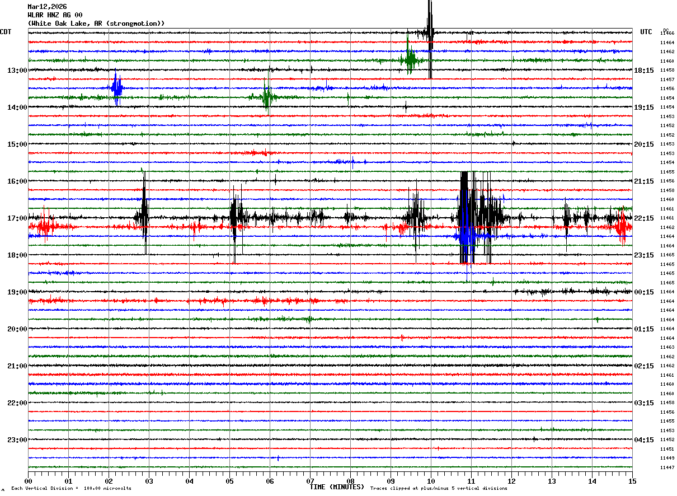This screenshot has height=496, width=677.
Task: Click the 21:15 UTC time label
Action: 644,181
